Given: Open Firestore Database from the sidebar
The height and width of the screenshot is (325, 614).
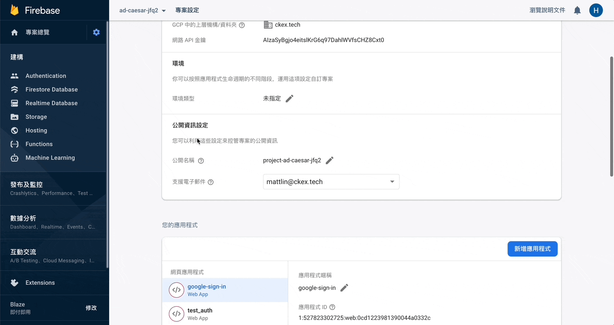Looking at the screenshot, I should (52, 90).
